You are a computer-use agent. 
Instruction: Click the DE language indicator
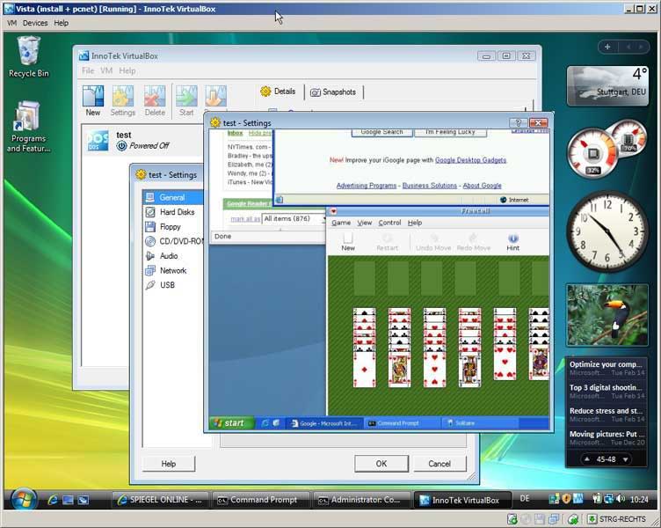pos(525,499)
